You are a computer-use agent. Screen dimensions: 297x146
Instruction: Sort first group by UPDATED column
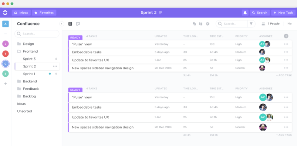coord(161,36)
